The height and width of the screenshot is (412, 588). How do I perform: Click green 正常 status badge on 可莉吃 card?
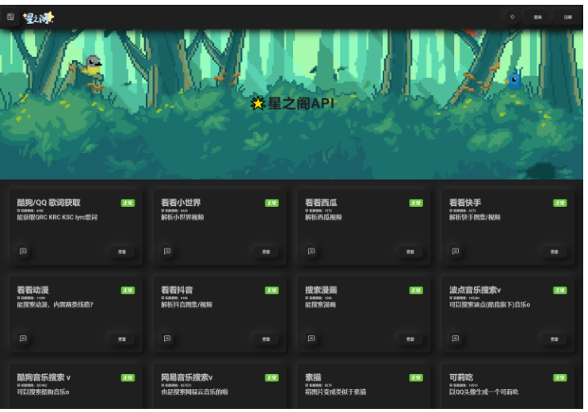coord(559,378)
